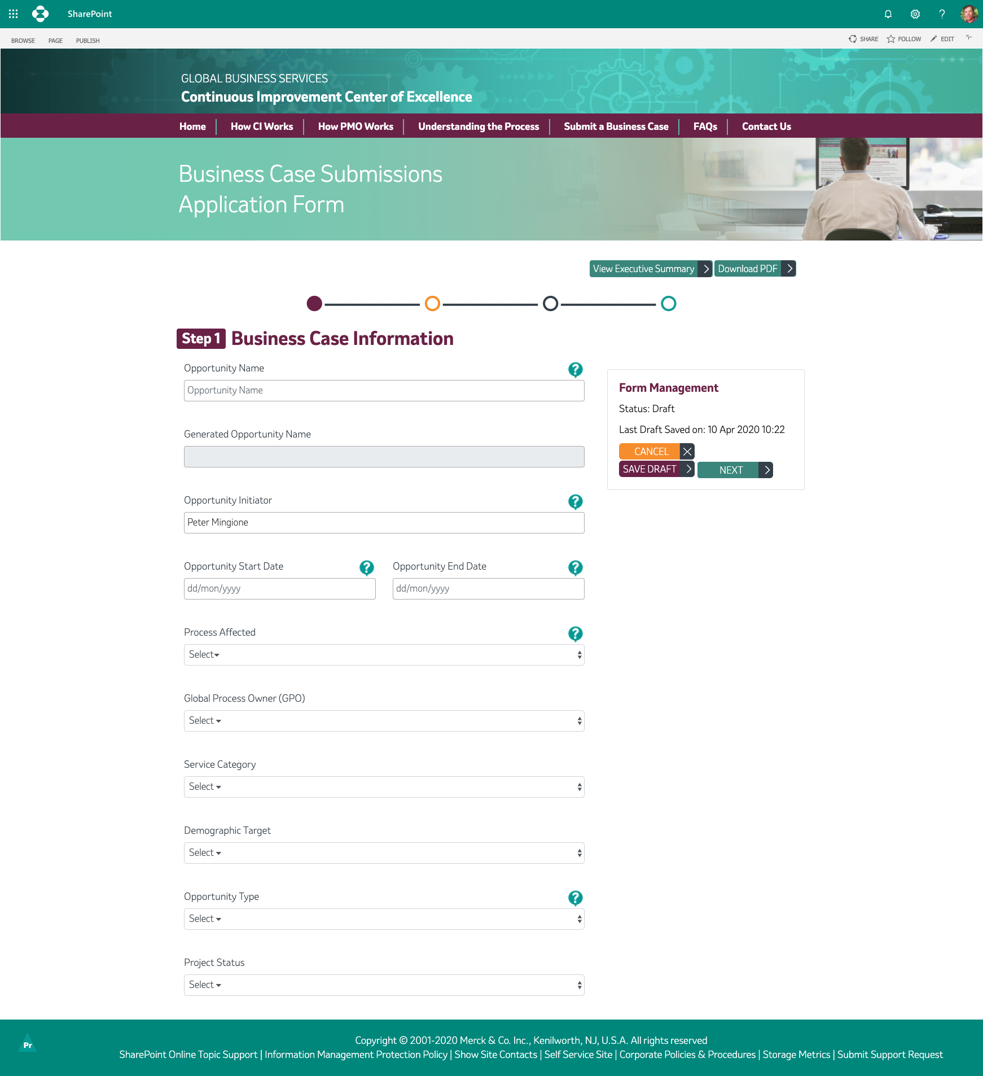The width and height of the screenshot is (983, 1076).
Task: Click help icon next to Opportunity Start Date
Action: pos(366,568)
